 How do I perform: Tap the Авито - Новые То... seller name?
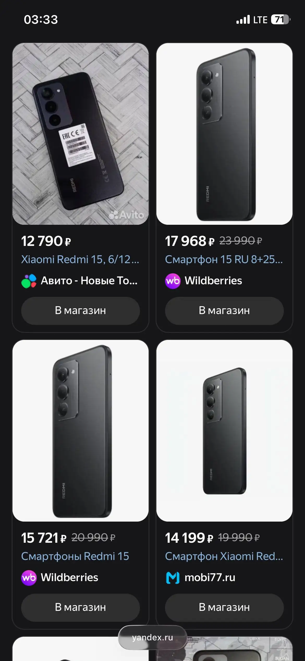coord(89,281)
